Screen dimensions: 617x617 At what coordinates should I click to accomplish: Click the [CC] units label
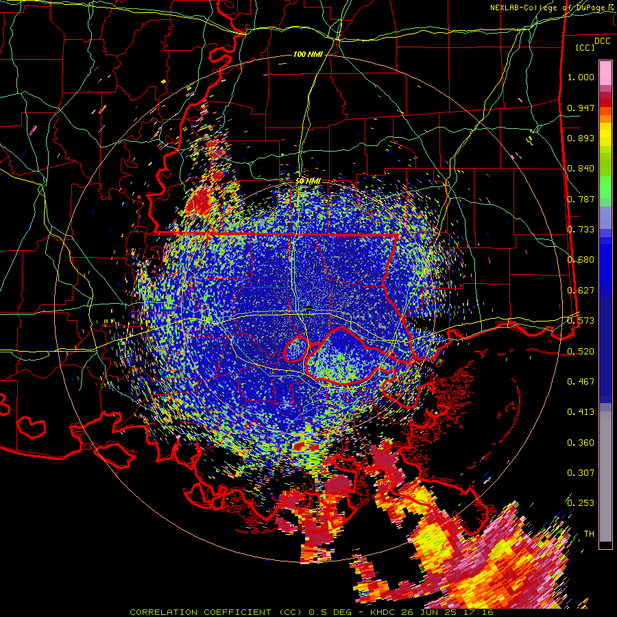[585, 47]
